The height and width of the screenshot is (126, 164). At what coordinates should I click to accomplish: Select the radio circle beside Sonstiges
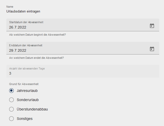click(11, 119)
